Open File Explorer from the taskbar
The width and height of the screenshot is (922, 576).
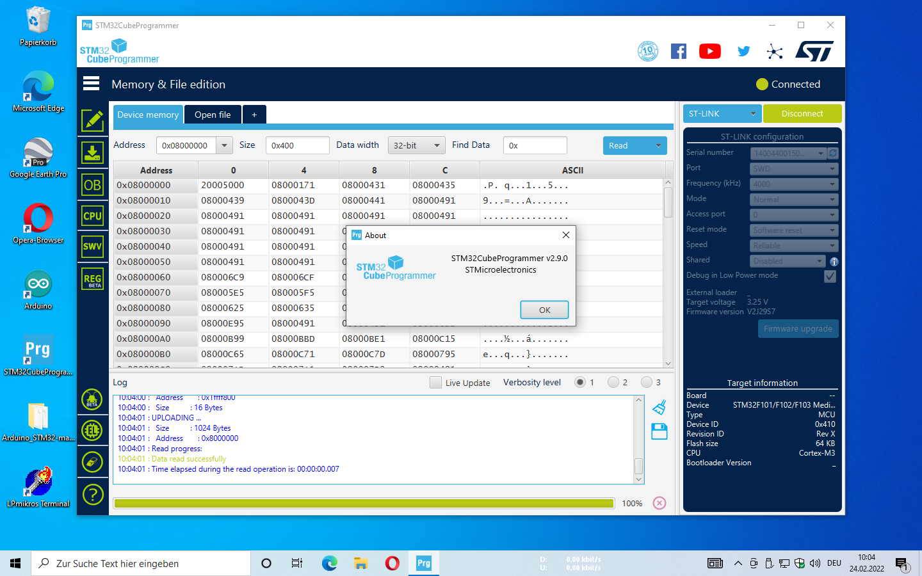(361, 563)
